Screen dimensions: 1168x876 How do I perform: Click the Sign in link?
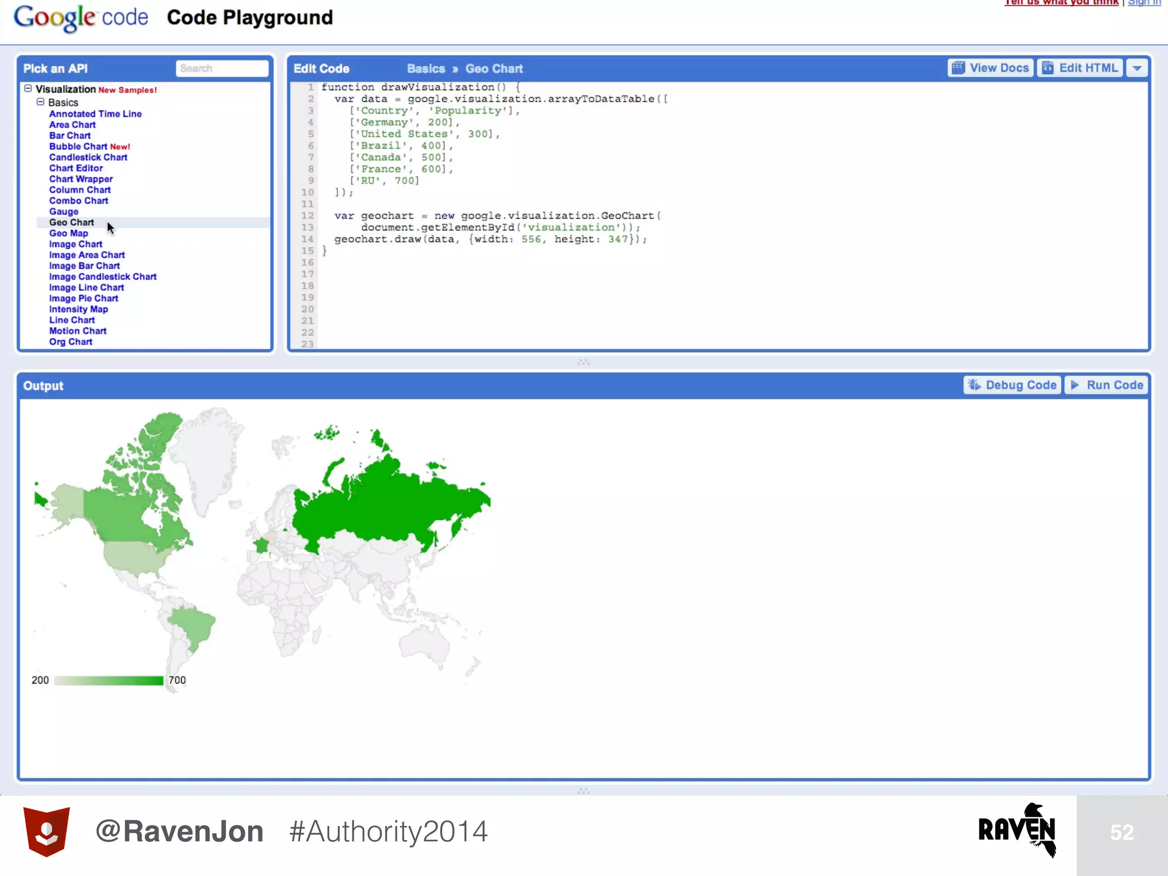point(1143,3)
